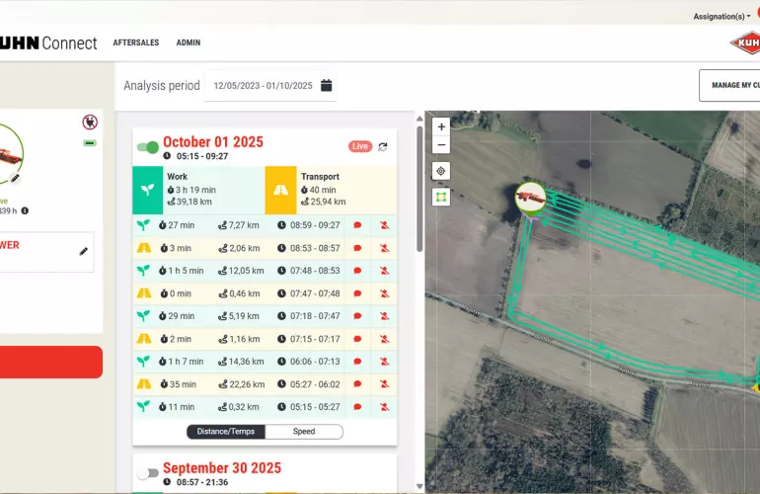The image size is (760, 494).
Task: Click the green field boundary map icon
Action: 441,197
